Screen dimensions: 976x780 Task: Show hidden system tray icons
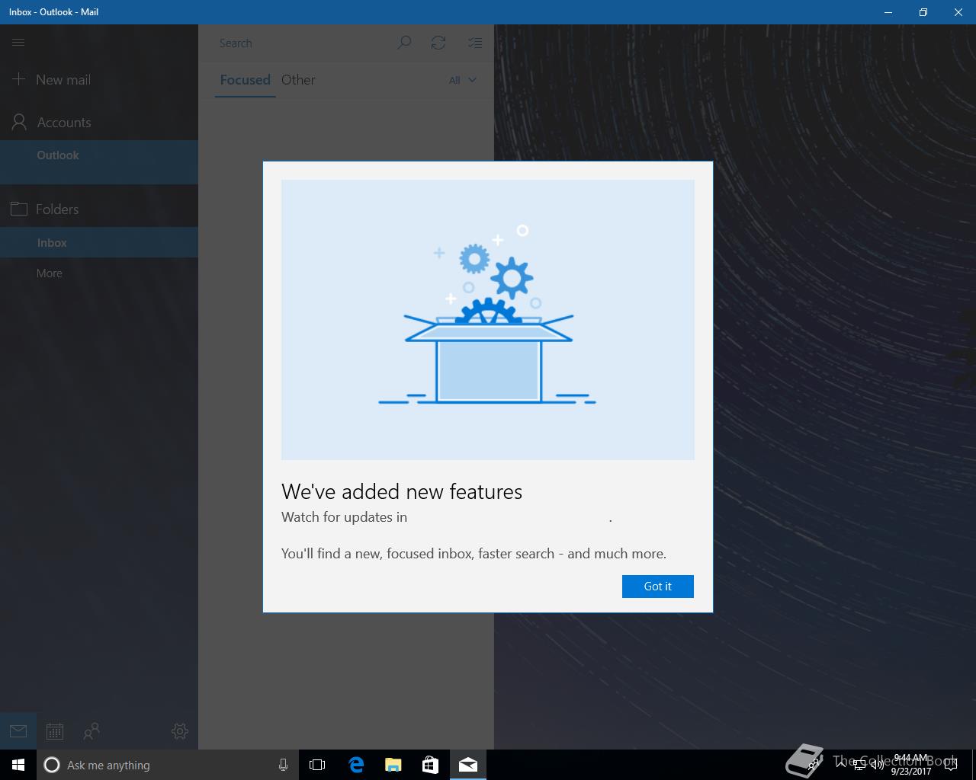[x=840, y=765]
